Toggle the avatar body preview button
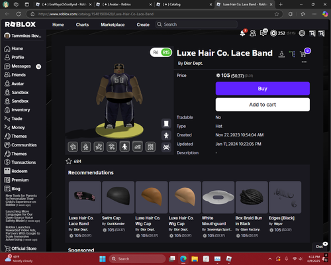 click(166, 135)
